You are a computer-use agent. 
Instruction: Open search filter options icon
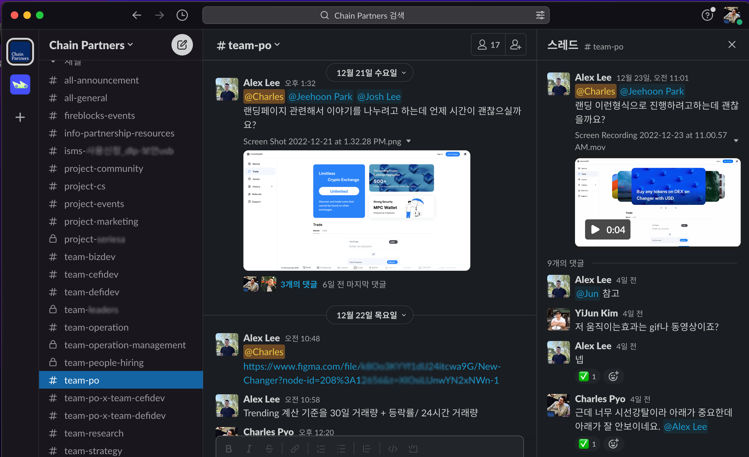(540, 15)
